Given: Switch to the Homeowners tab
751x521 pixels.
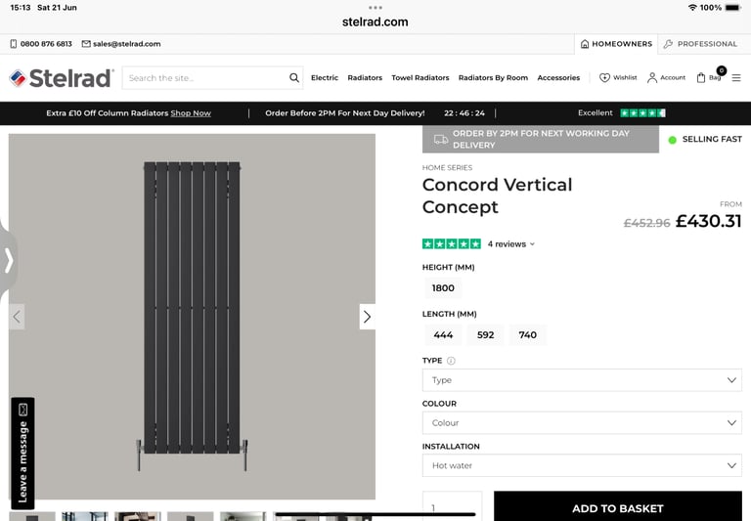Looking at the screenshot, I should (616, 44).
